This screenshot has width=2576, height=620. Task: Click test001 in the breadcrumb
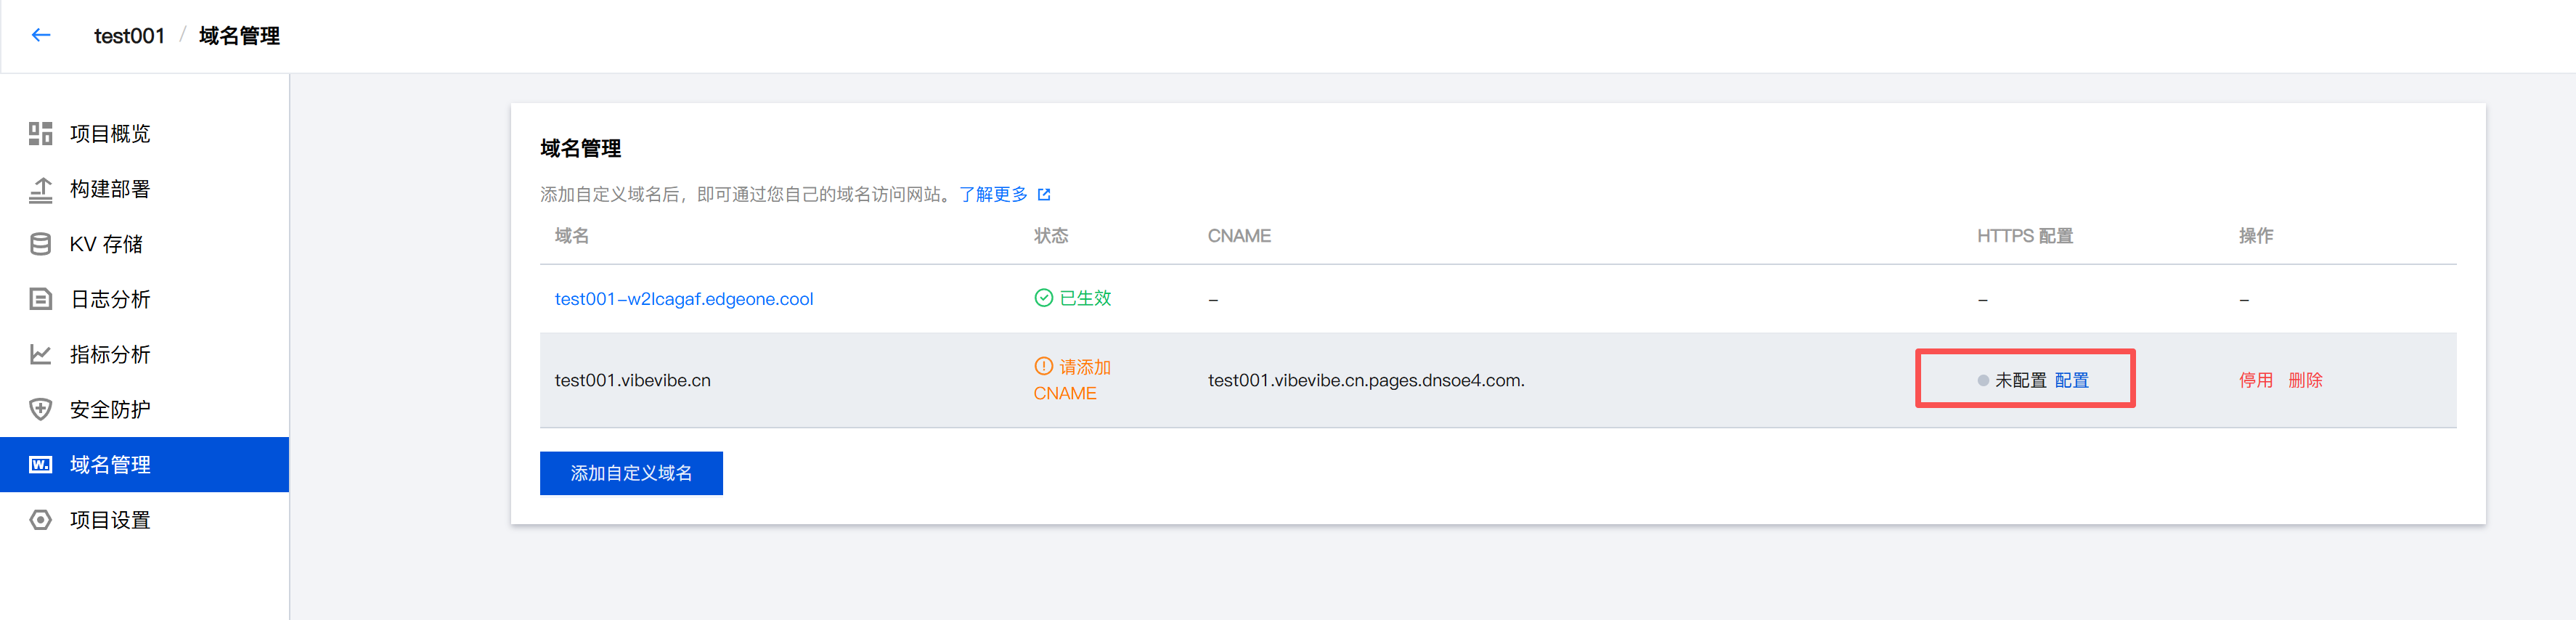[129, 36]
